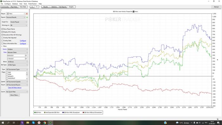Click Configure link next to Overlay Stats
The height and width of the screenshot is (125, 222).
point(23,41)
